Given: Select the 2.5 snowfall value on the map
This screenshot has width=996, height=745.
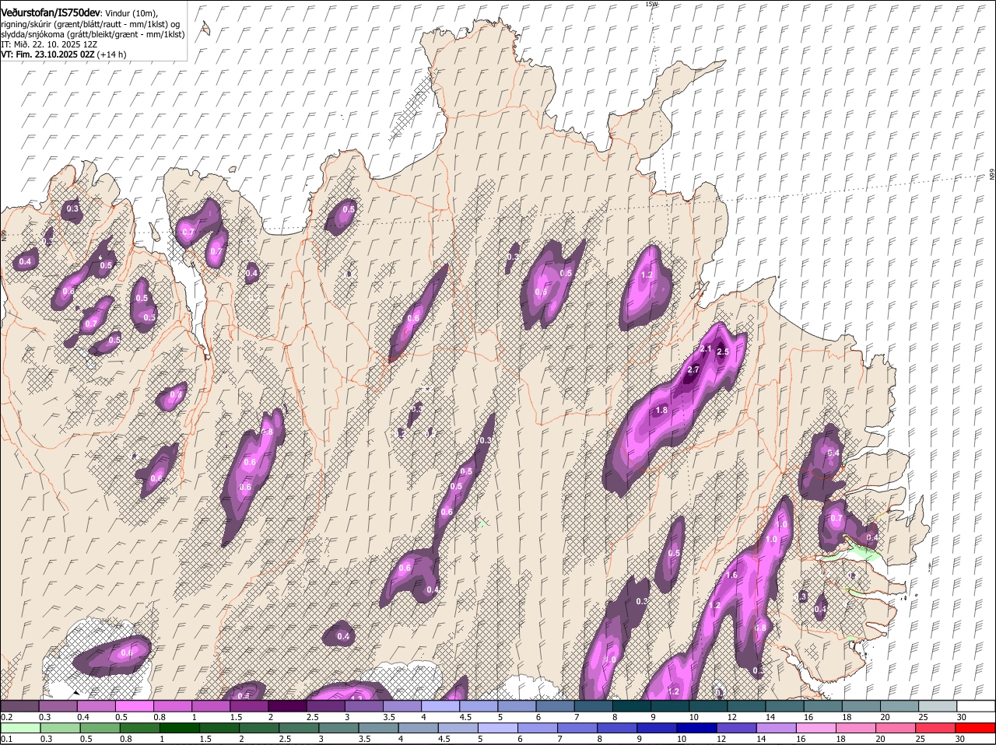Looking at the screenshot, I should click(x=722, y=352).
